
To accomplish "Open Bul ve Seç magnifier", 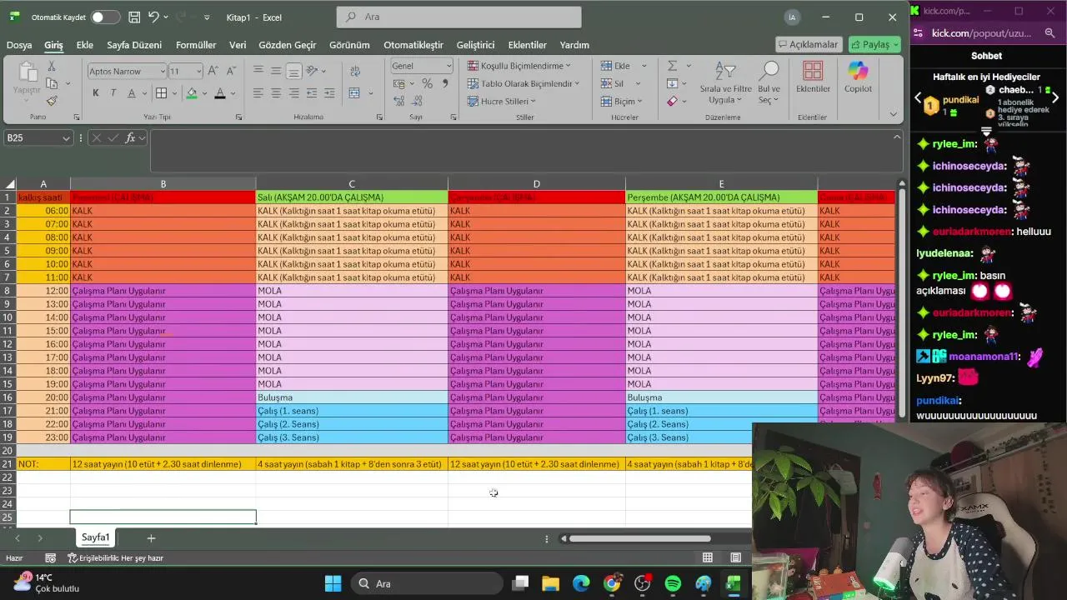I will [769, 83].
